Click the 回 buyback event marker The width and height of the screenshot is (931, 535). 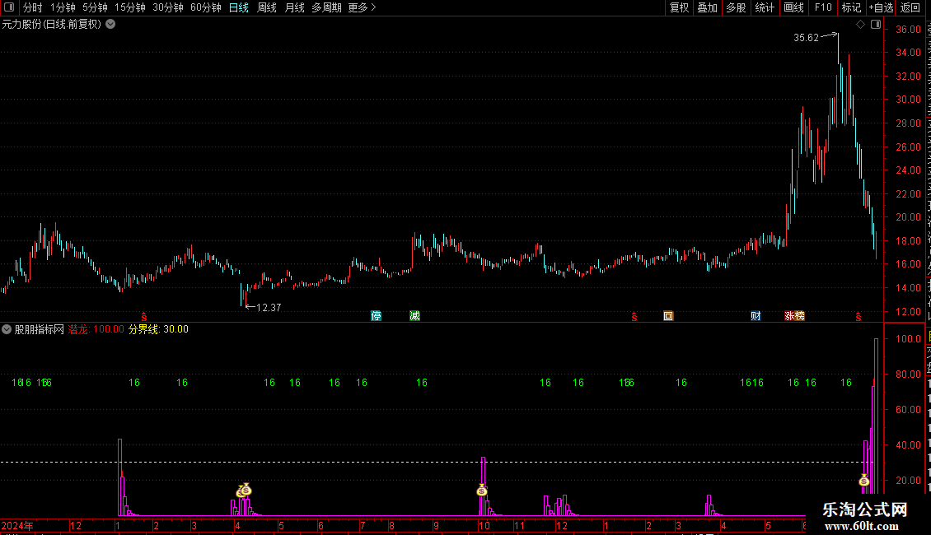(x=668, y=315)
